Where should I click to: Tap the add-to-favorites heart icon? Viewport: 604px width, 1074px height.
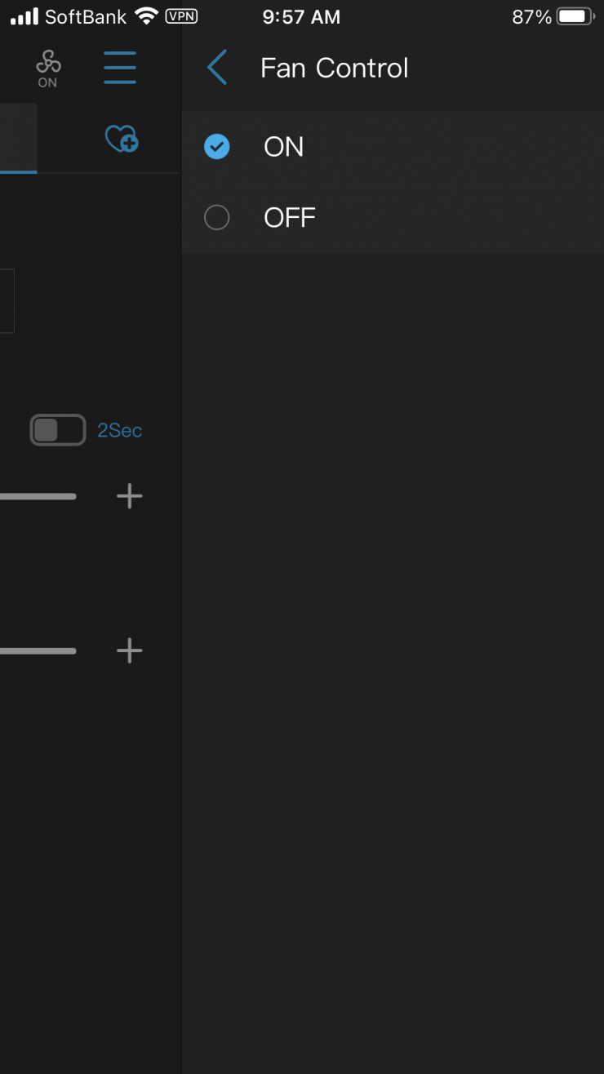point(122,139)
